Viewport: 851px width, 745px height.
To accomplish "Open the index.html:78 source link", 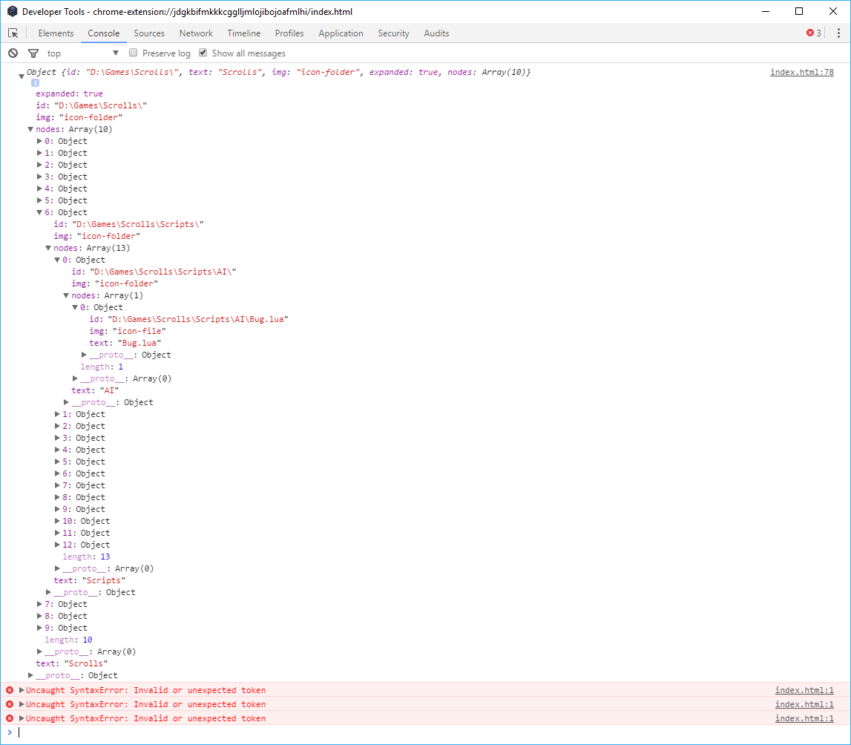I will pyautogui.click(x=801, y=72).
